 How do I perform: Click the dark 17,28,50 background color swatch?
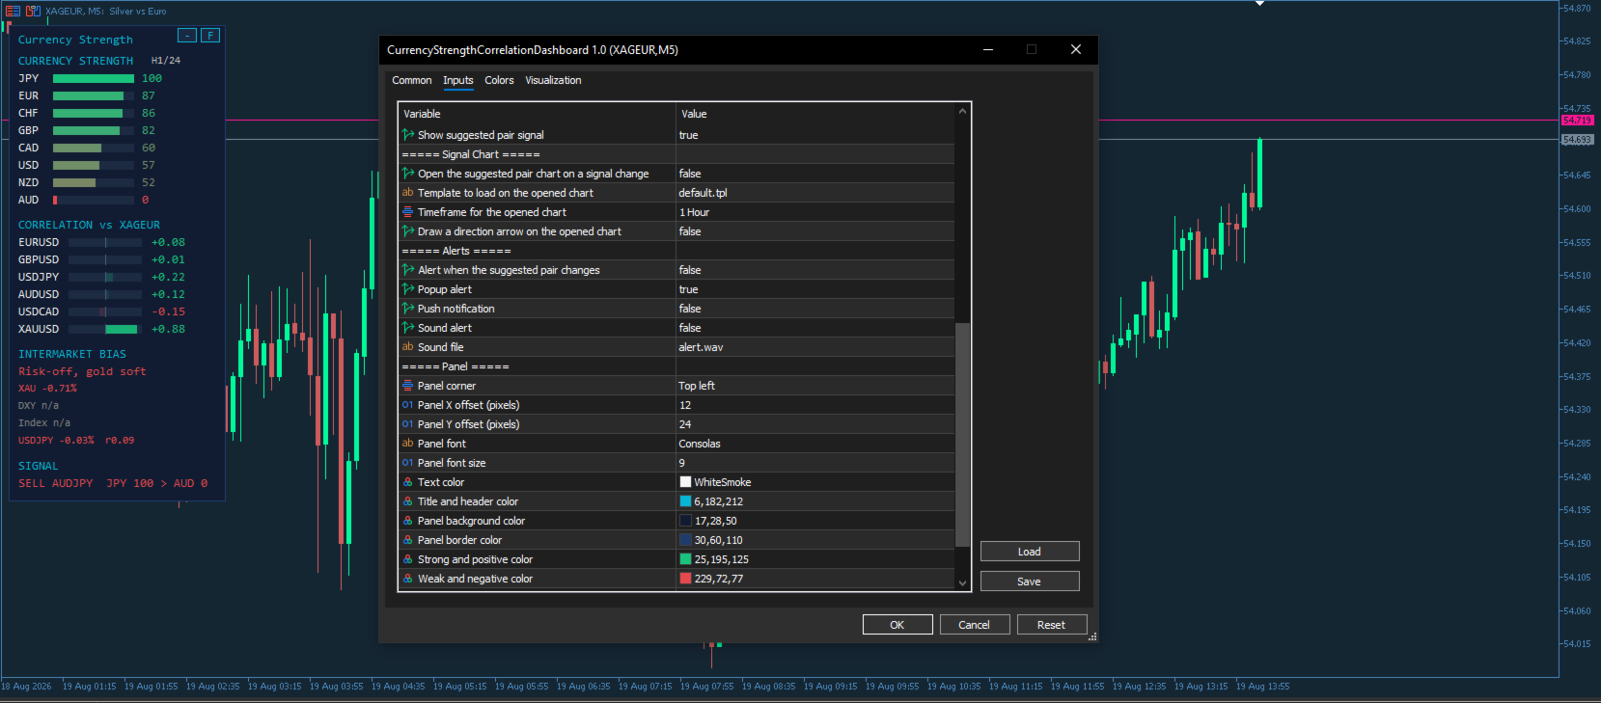[685, 521]
